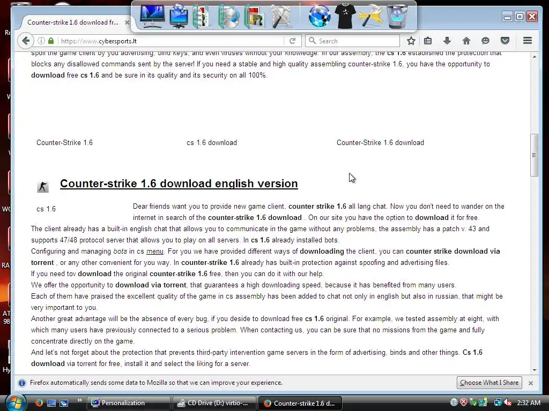Bookmark this page with the star icon

click(411, 41)
